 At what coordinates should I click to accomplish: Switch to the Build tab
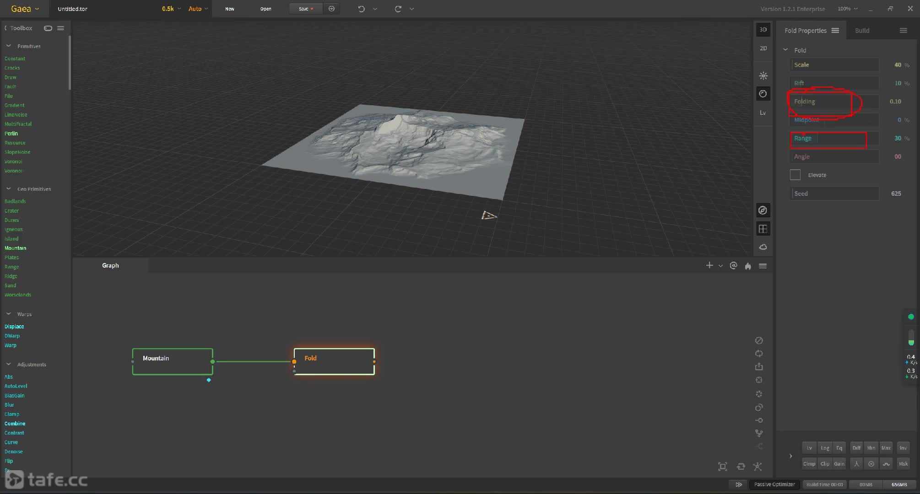(862, 31)
